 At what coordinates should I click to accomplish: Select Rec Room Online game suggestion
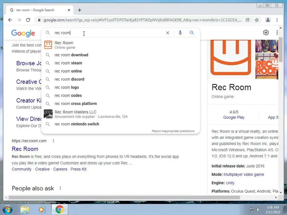tap(121, 45)
